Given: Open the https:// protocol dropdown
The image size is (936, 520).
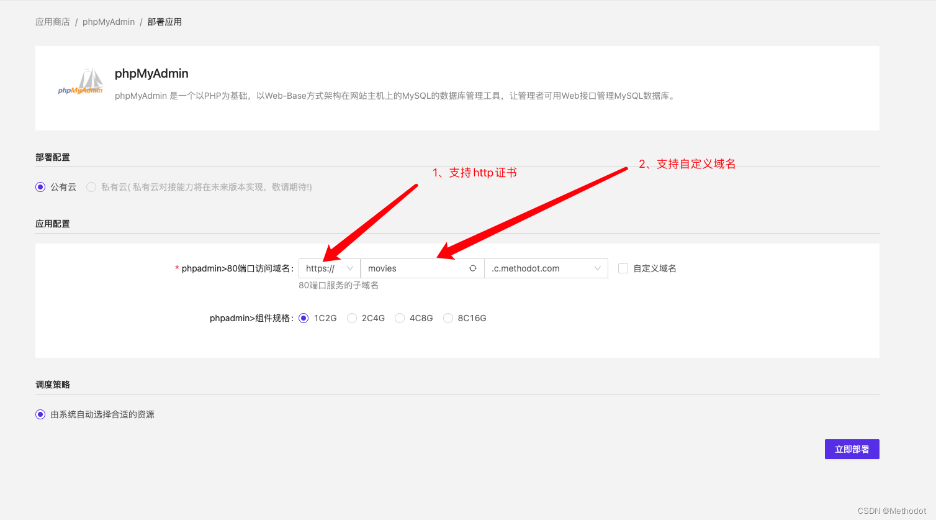Looking at the screenshot, I should 330,268.
